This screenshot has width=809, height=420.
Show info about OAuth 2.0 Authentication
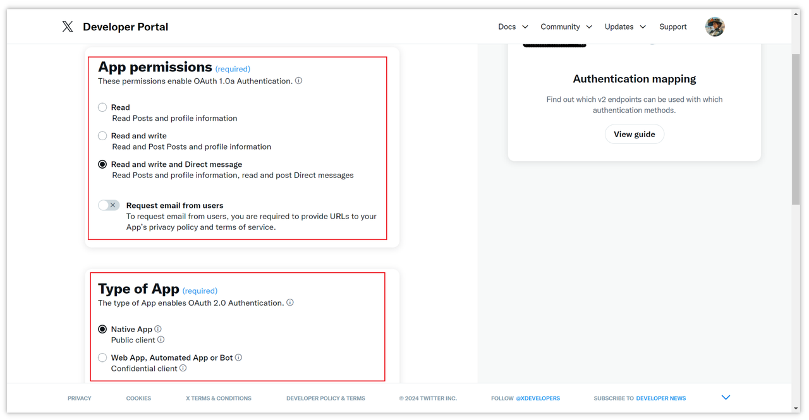[290, 303]
